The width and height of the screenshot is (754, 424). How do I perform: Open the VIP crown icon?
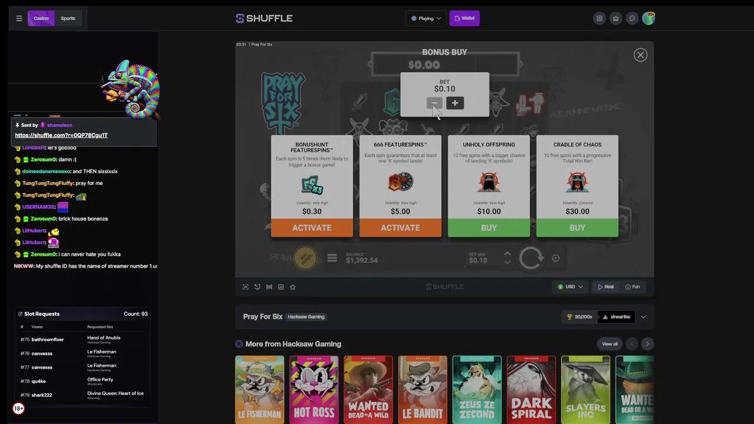(x=616, y=18)
